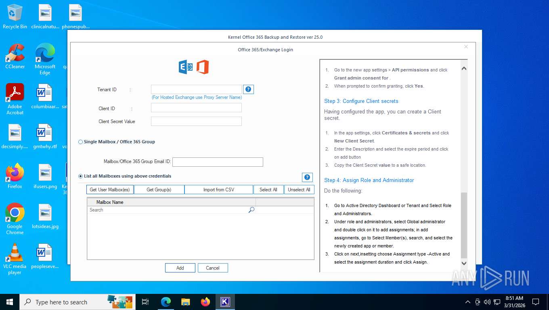Click 'Step 3: Configure Client secrets' heading
The height and width of the screenshot is (310, 549).
pos(361,101)
